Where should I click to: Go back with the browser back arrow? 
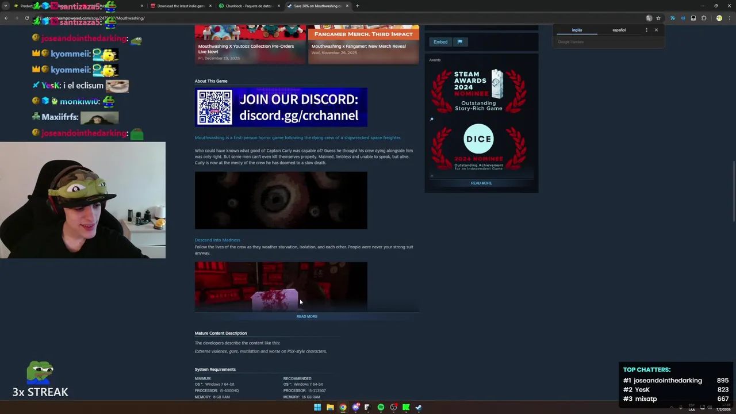[6, 18]
